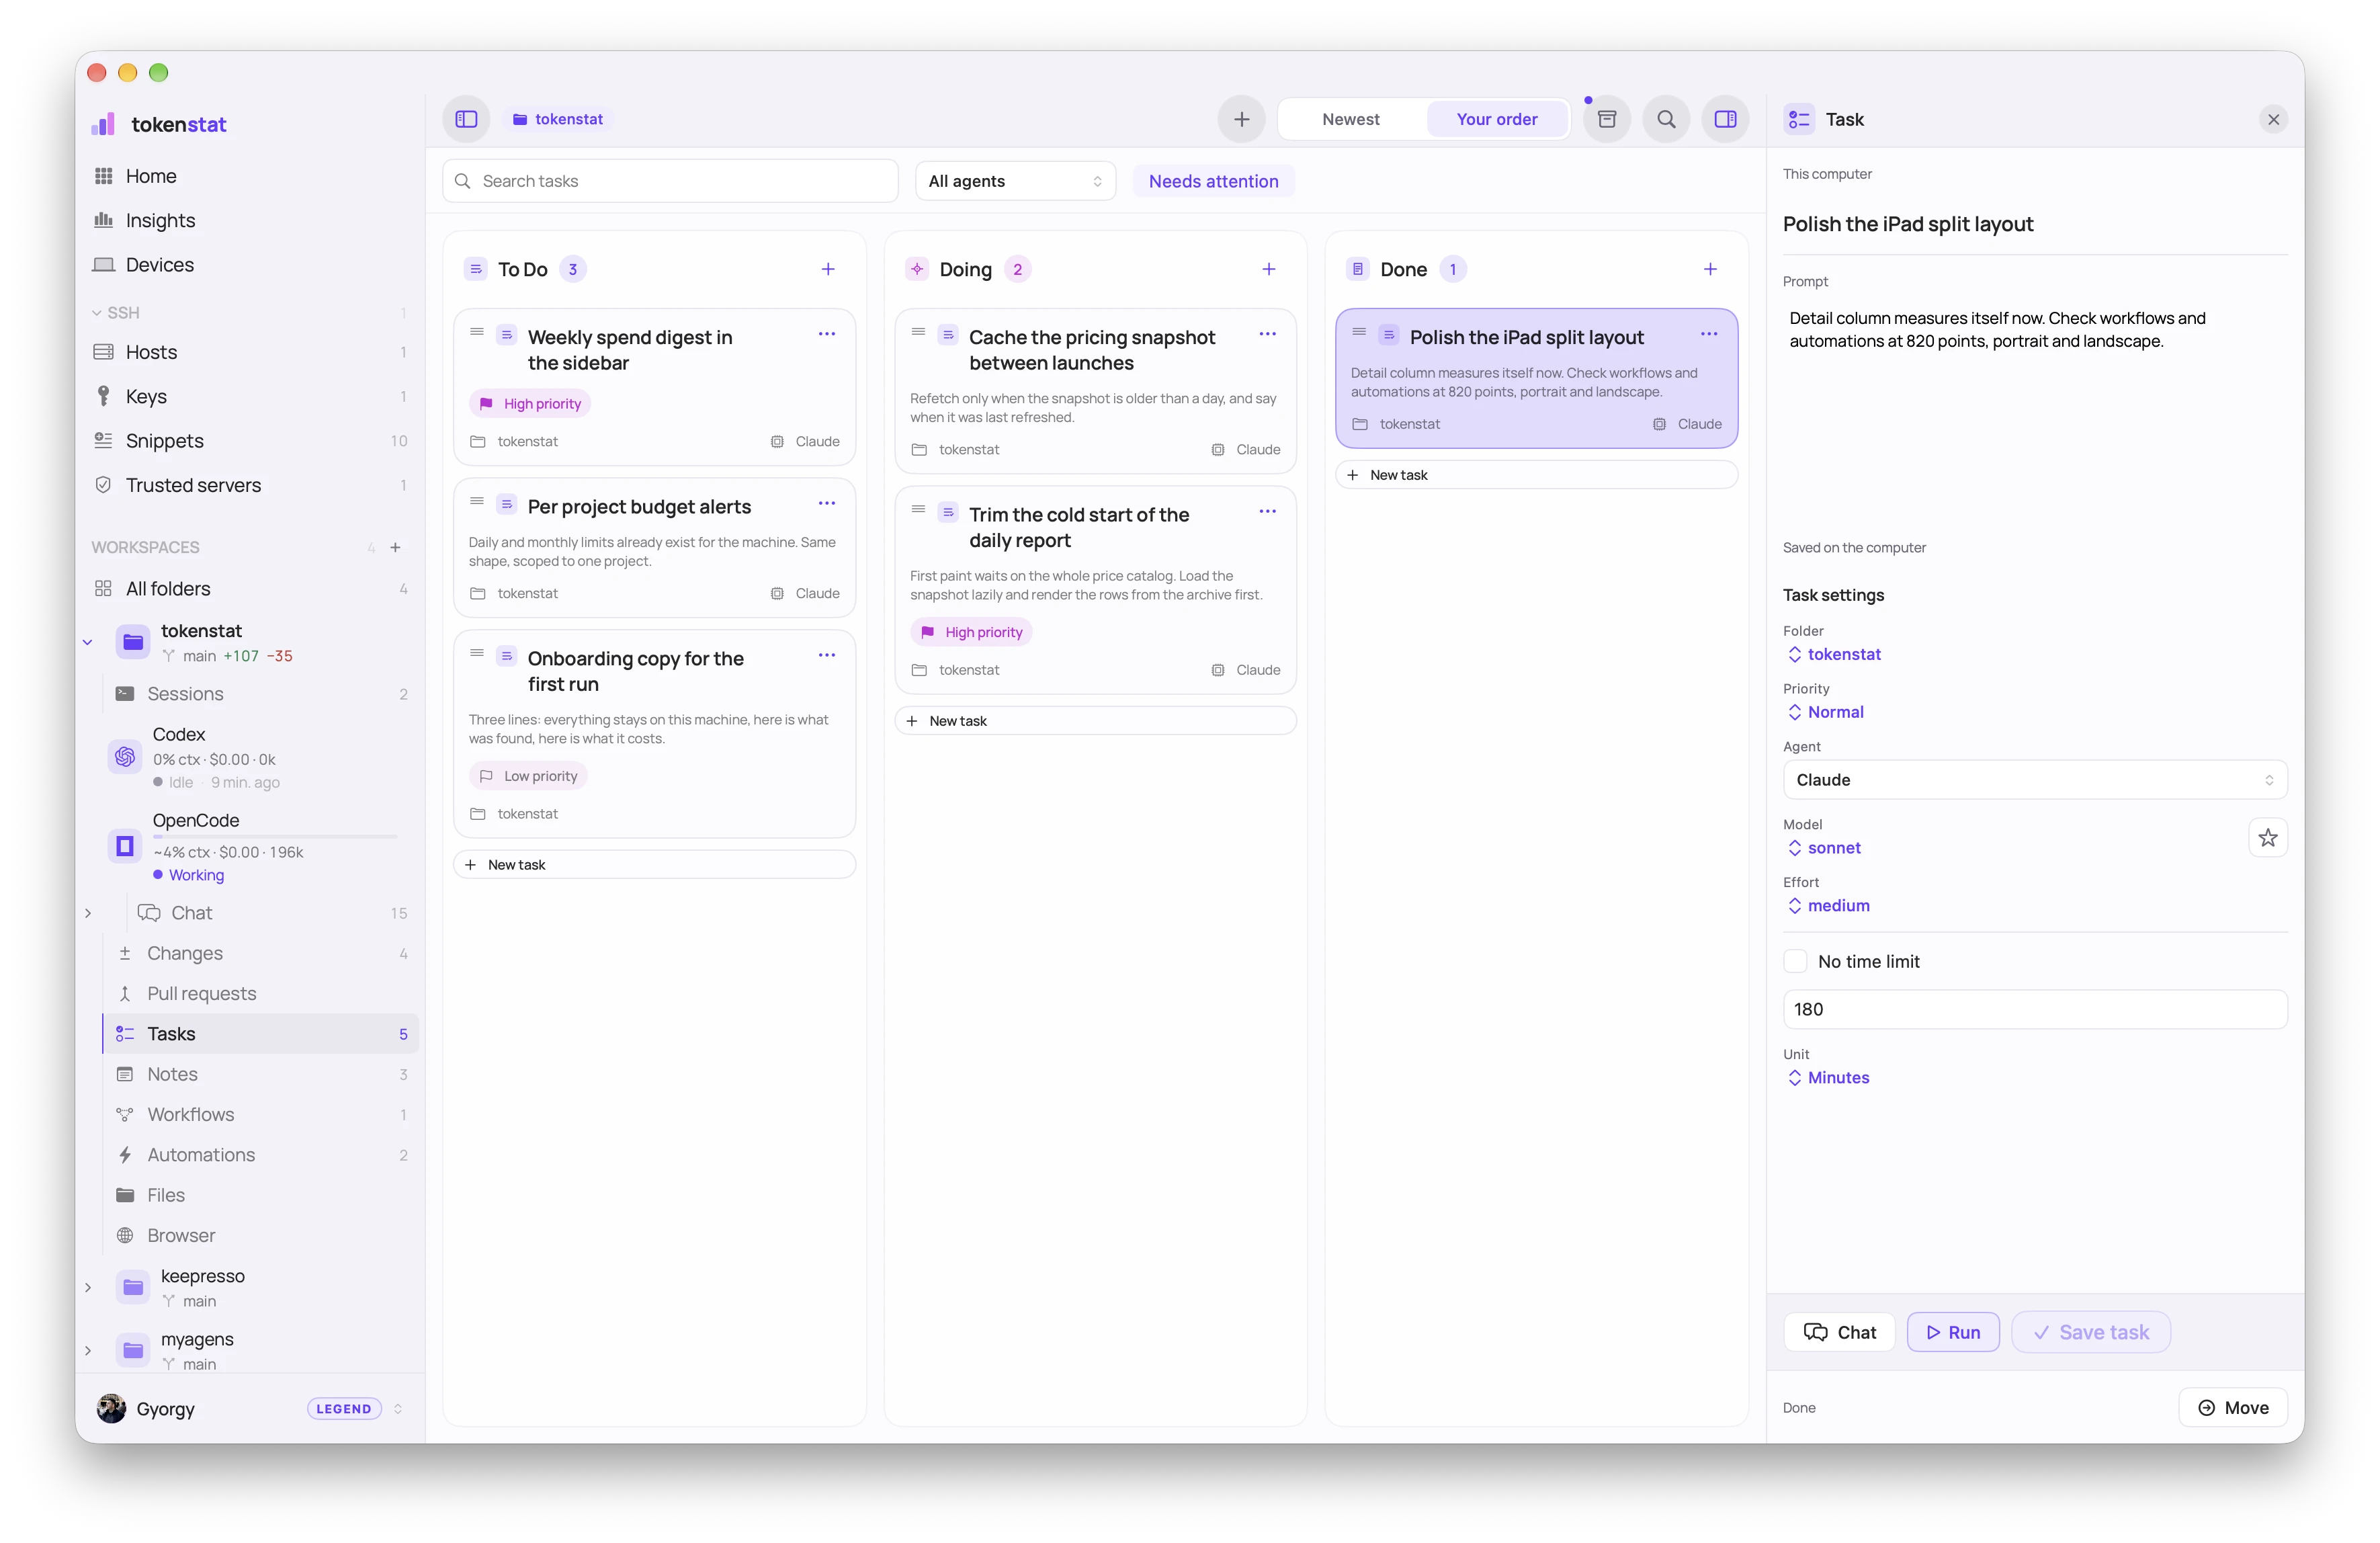
Task: Change the Effort picker medium
Action: [x=1828, y=906]
